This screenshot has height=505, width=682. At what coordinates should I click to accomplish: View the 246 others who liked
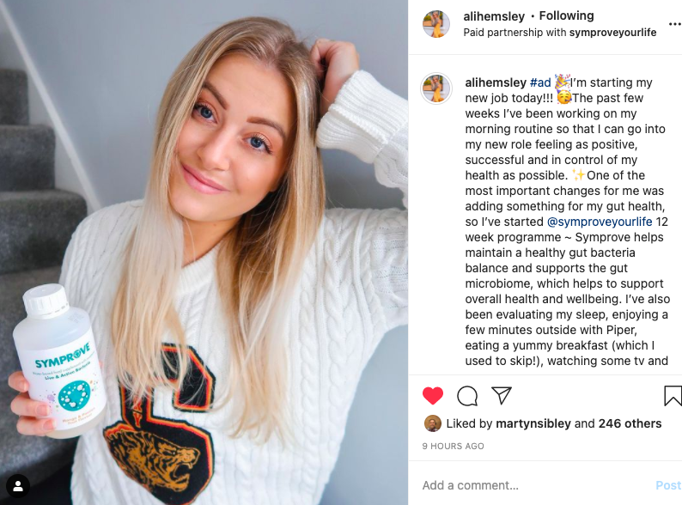pos(630,423)
